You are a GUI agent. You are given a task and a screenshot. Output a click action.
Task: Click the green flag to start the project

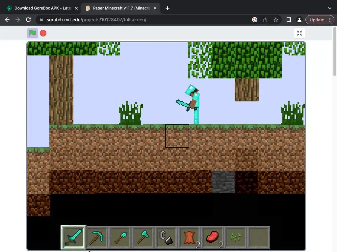point(33,33)
